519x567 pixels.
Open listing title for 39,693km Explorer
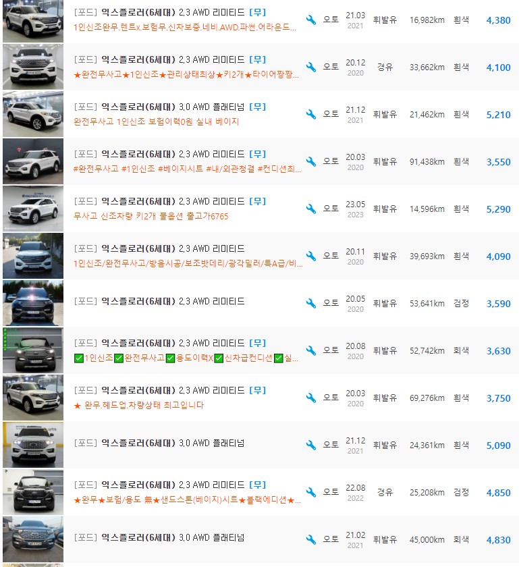point(159,249)
